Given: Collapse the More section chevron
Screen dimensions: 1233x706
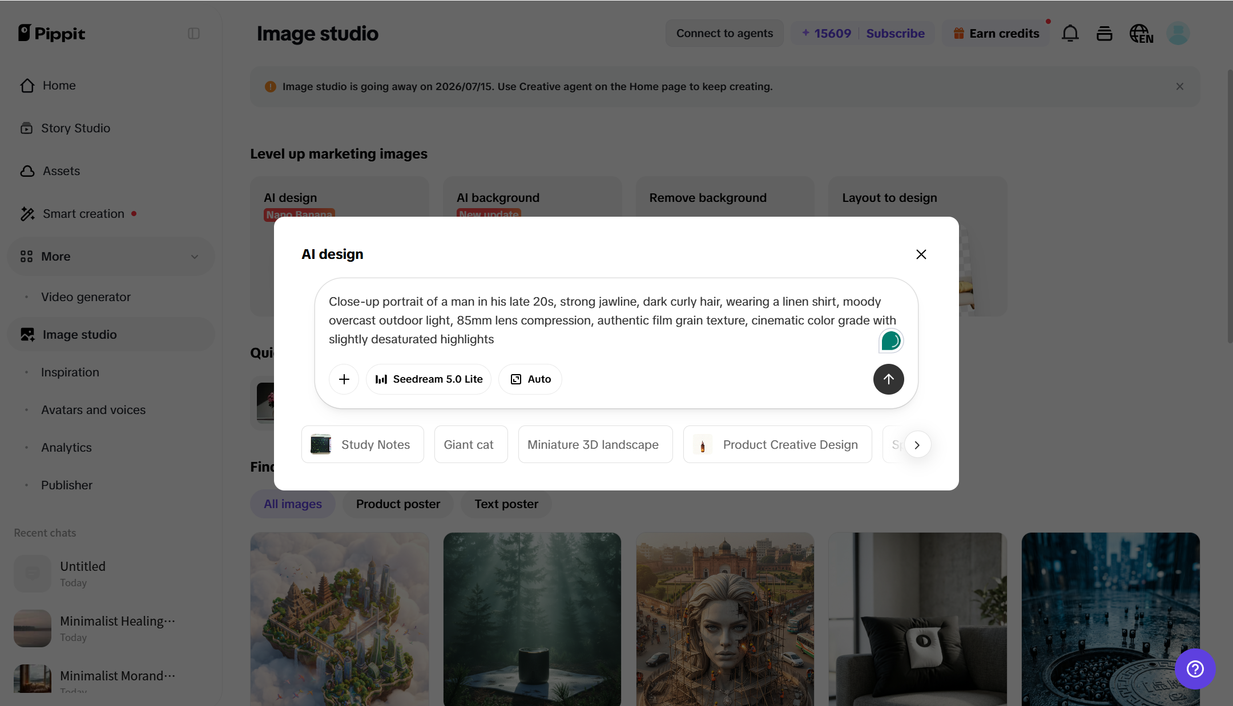Looking at the screenshot, I should pos(195,257).
